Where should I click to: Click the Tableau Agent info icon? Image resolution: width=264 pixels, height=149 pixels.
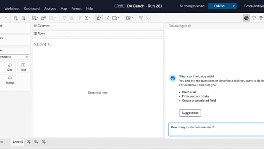190,26
